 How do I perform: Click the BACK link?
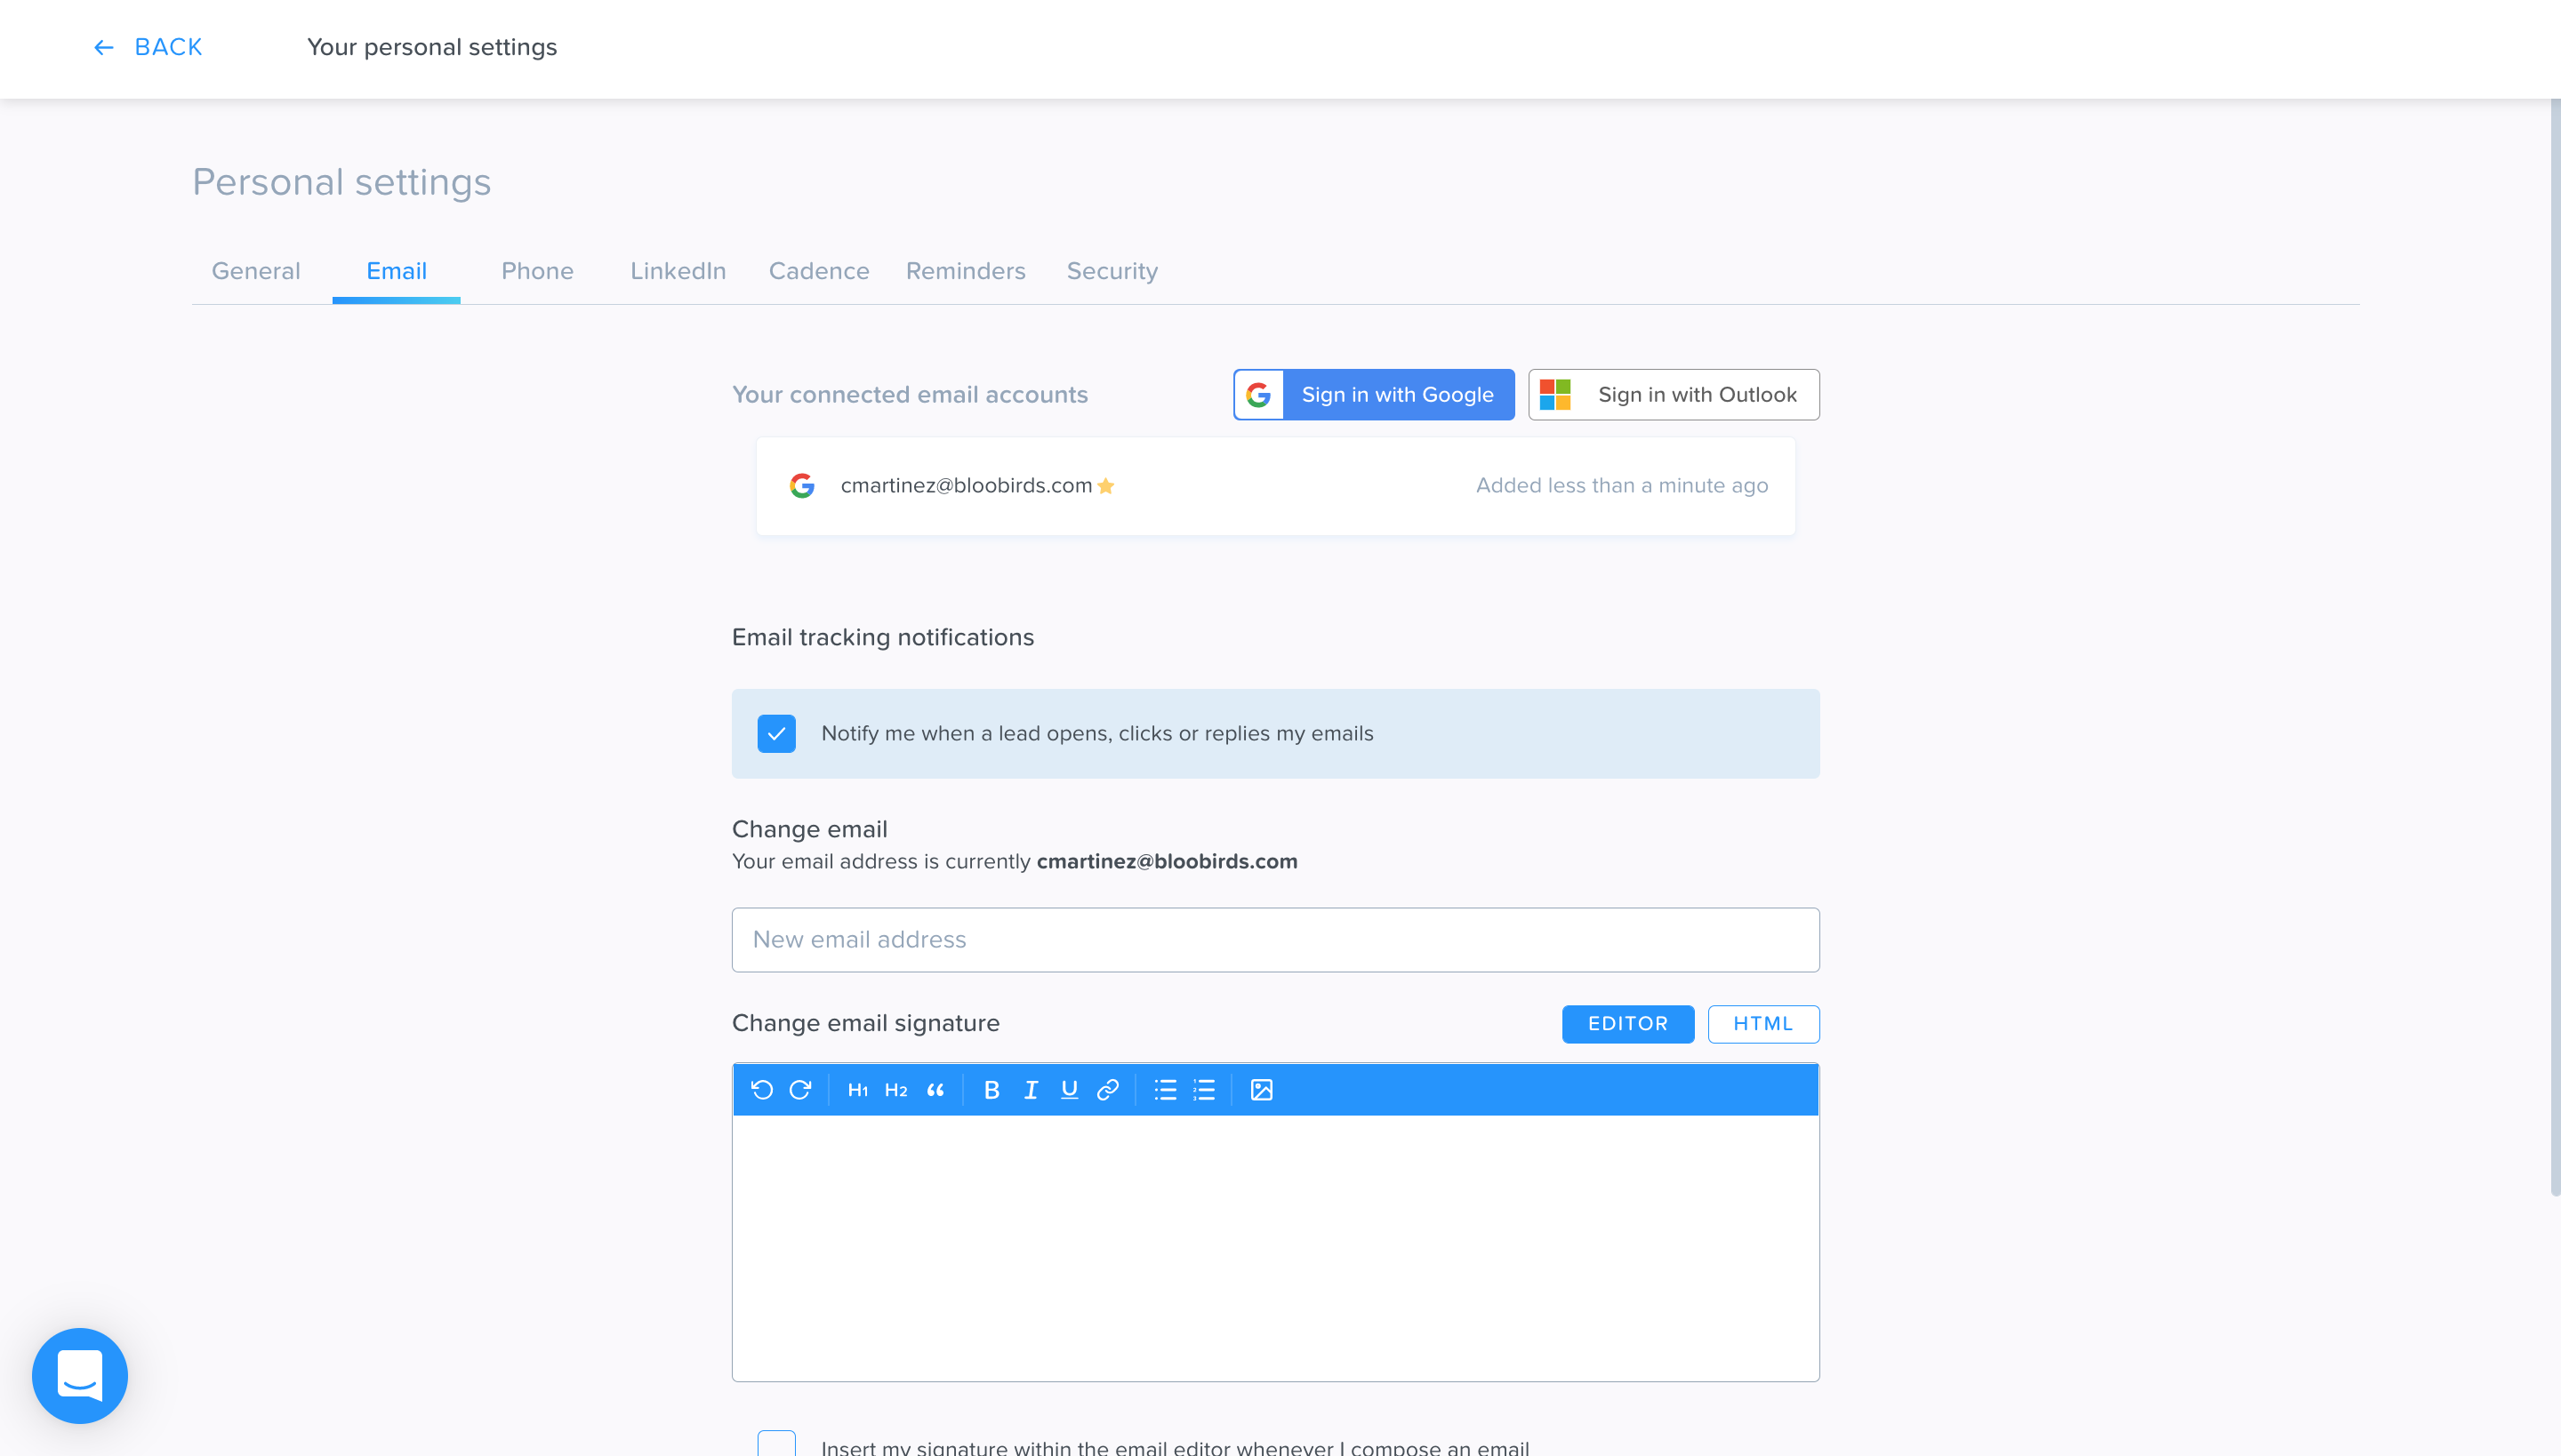pos(147,47)
